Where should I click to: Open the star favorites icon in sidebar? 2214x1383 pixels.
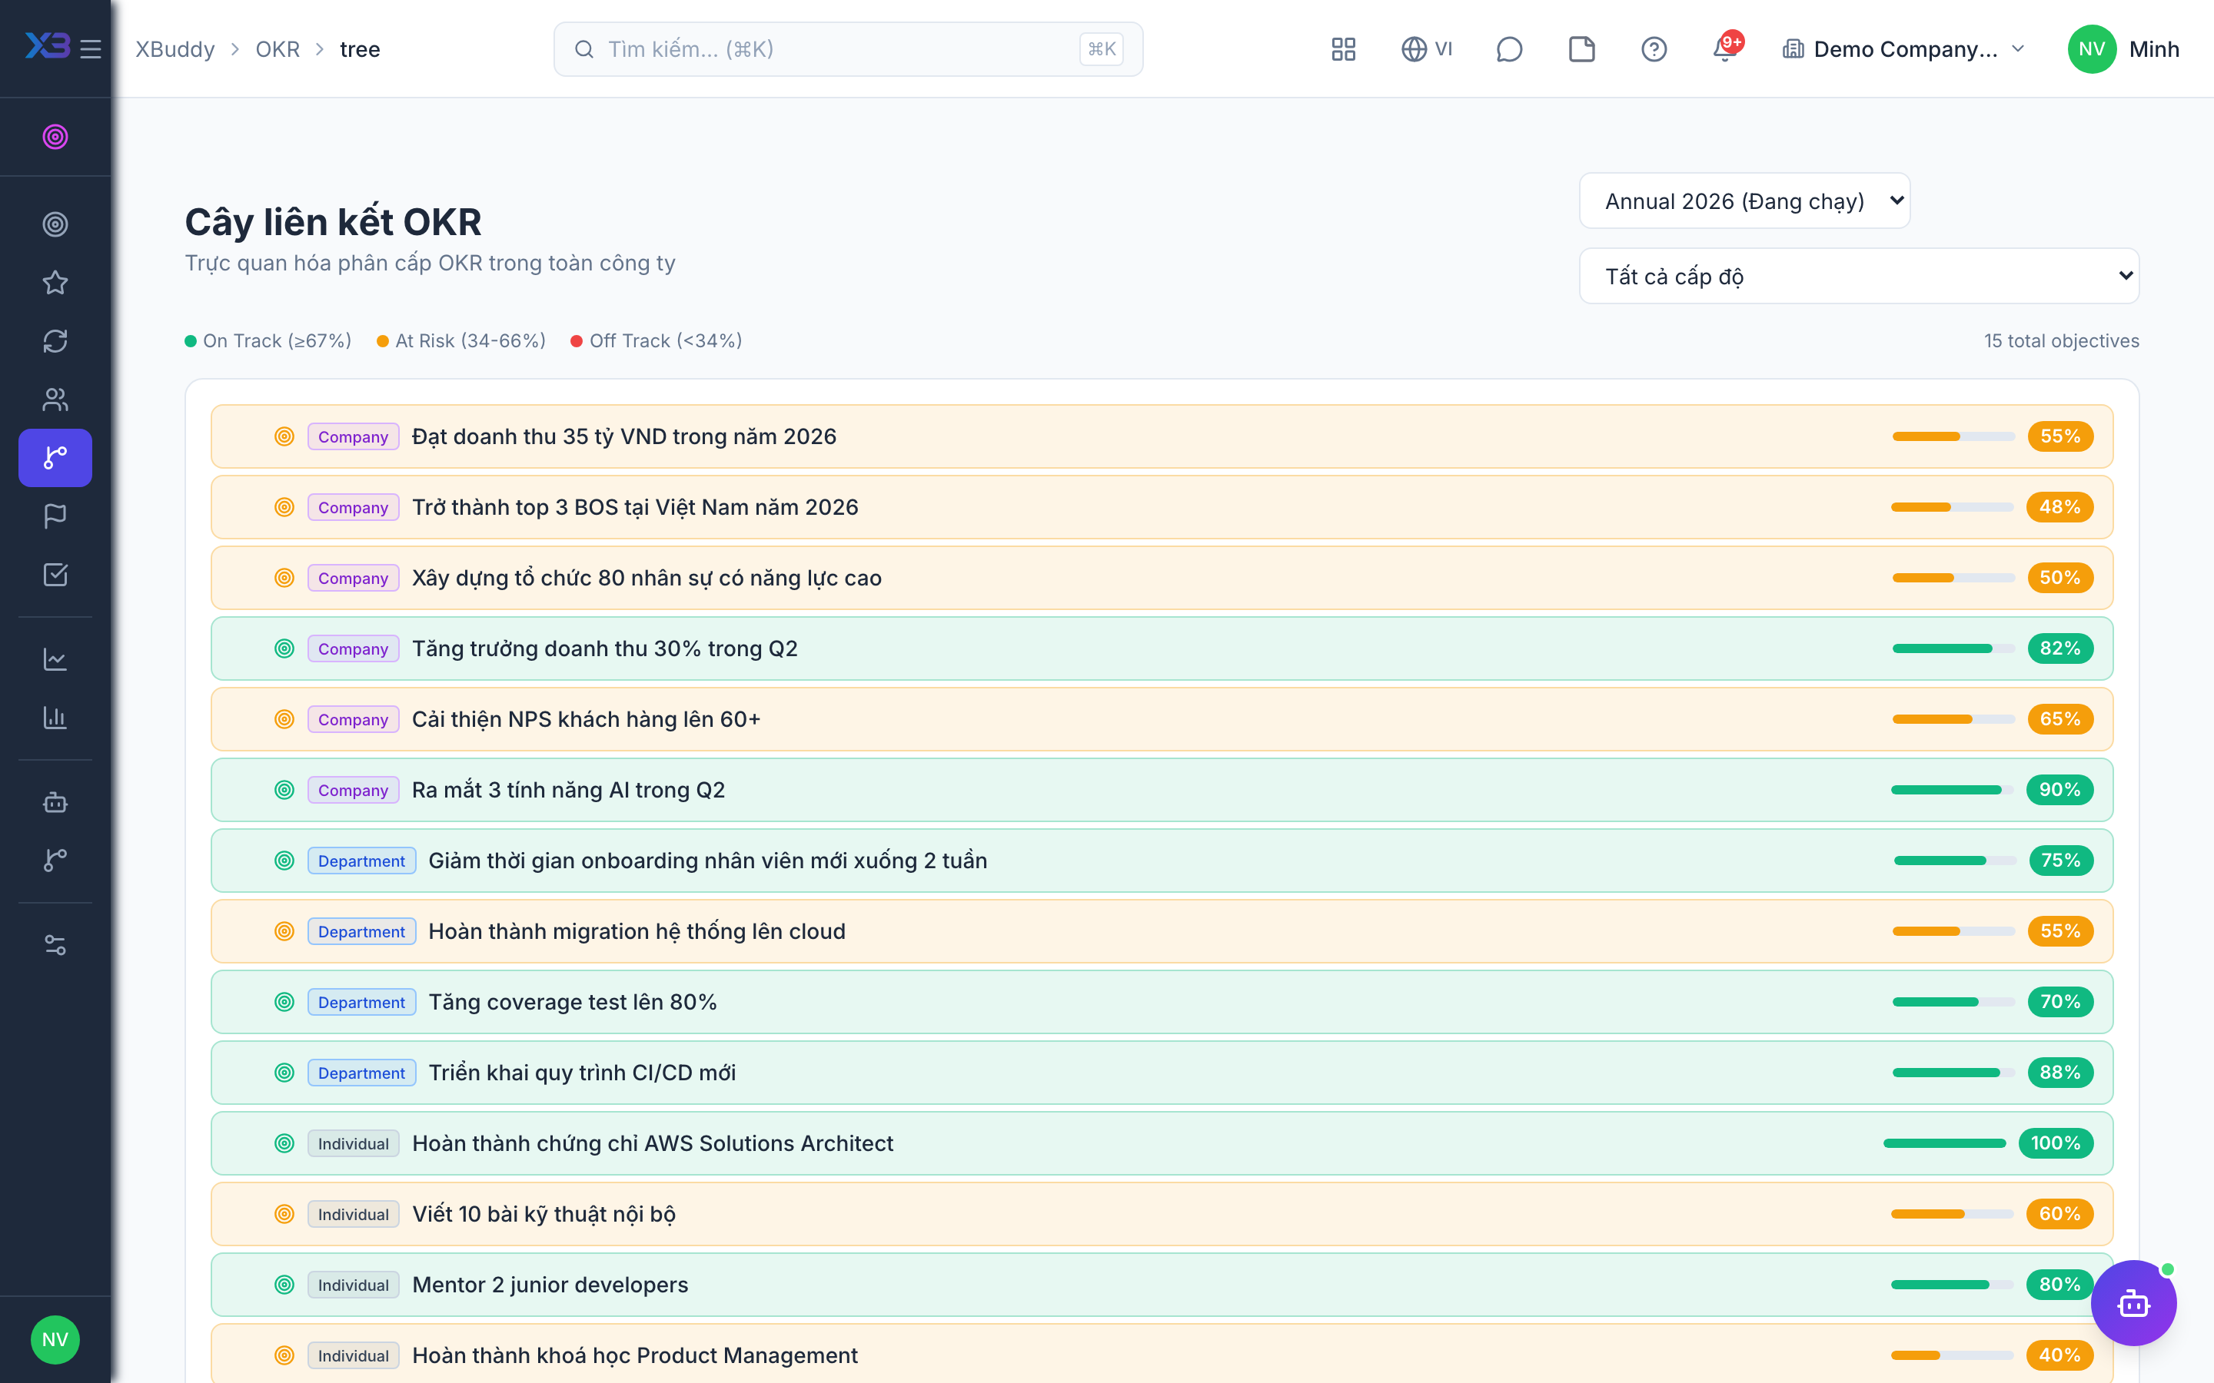pos(55,283)
